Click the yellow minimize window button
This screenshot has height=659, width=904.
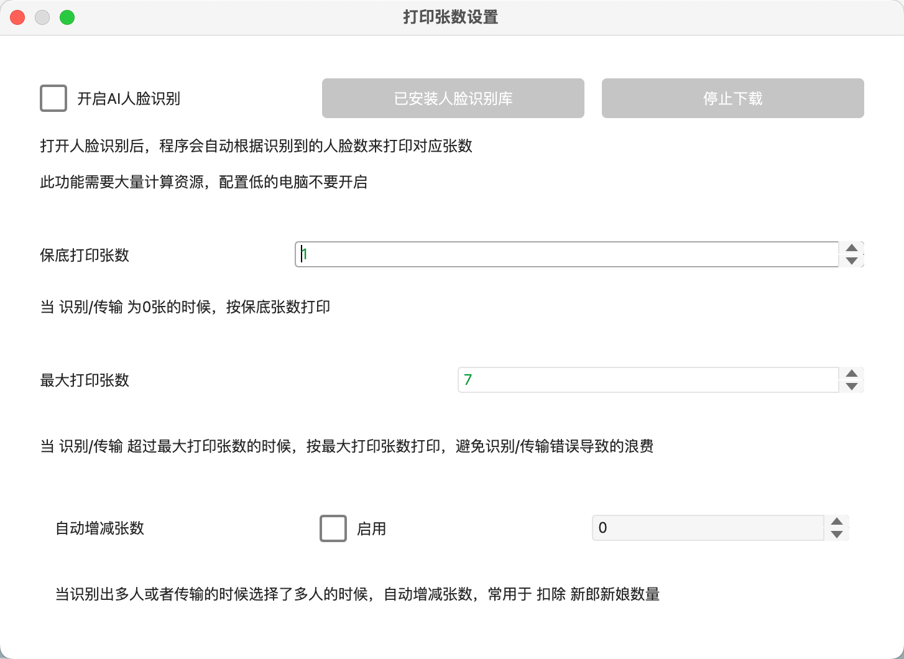(x=42, y=17)
